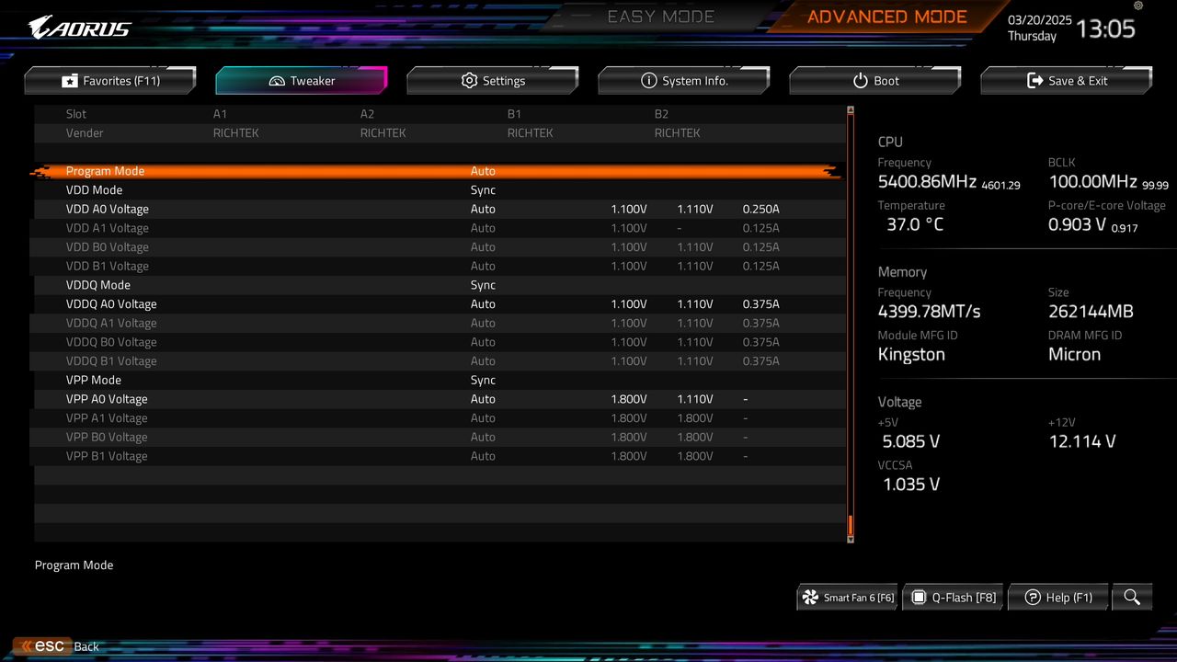Image resolution: width=1177 pixels, height=662 pixels.
Task: Open the Favorites (F11) tab
Action: tap(110, 81)
